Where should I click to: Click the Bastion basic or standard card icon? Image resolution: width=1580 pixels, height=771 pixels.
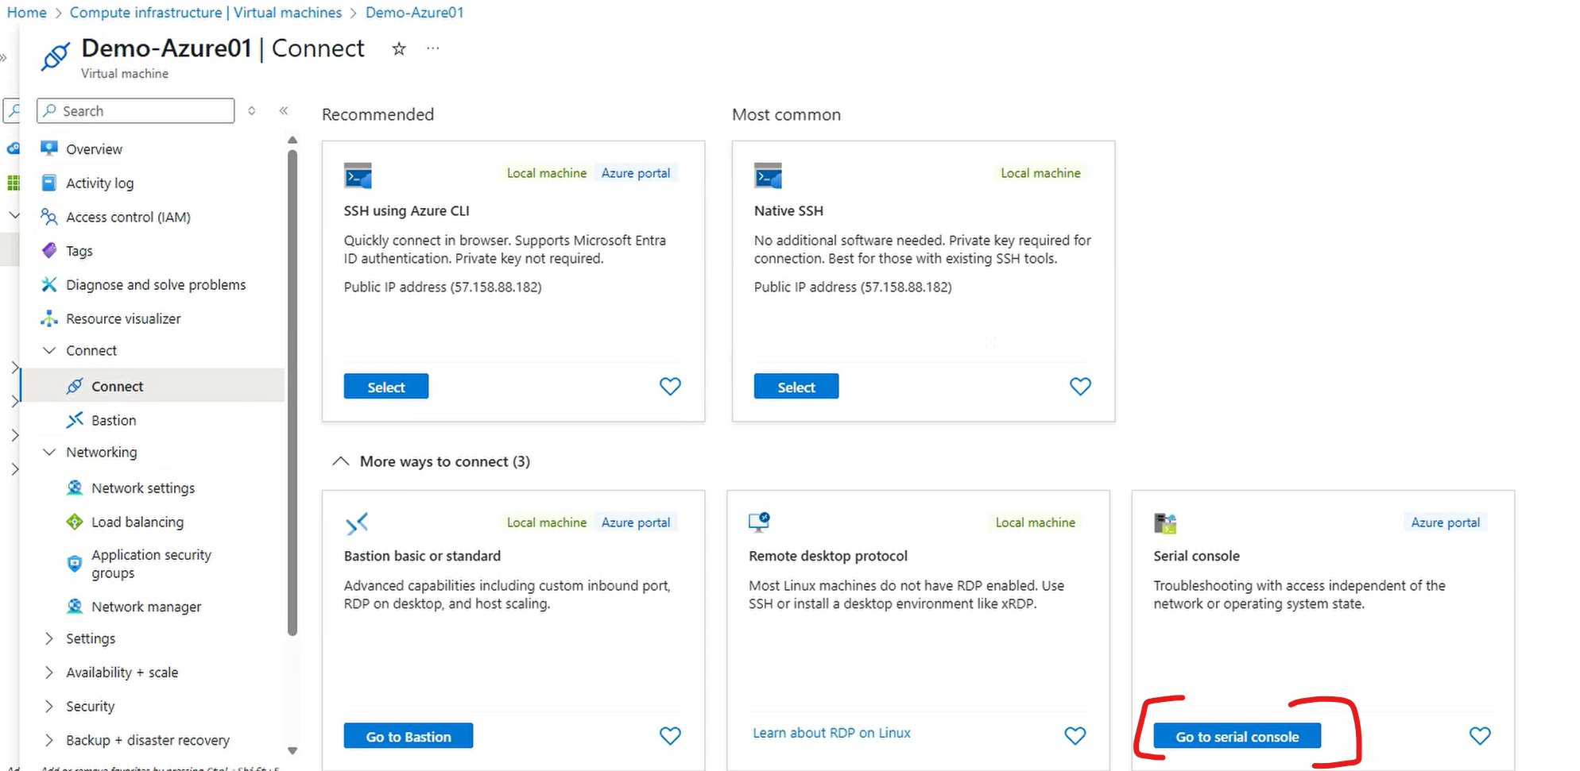pyautogui.click(x=357, y=523)
